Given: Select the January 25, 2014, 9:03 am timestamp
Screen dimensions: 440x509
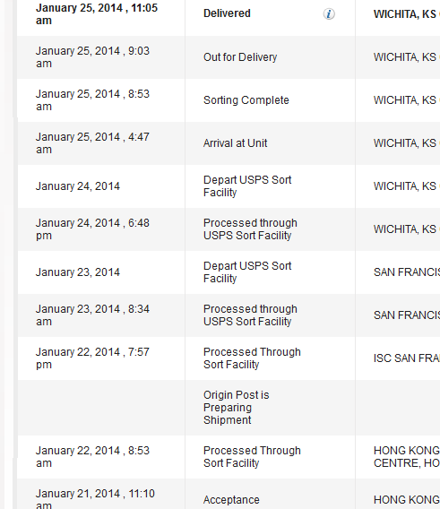Looking at the screenshot, I should (x=92, y=57).
